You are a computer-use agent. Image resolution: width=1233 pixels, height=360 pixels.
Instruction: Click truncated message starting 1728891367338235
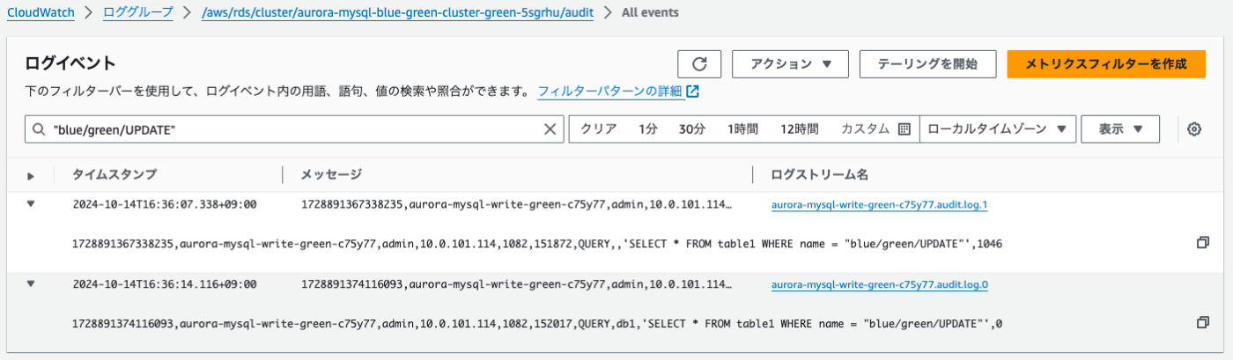(516, 204)
